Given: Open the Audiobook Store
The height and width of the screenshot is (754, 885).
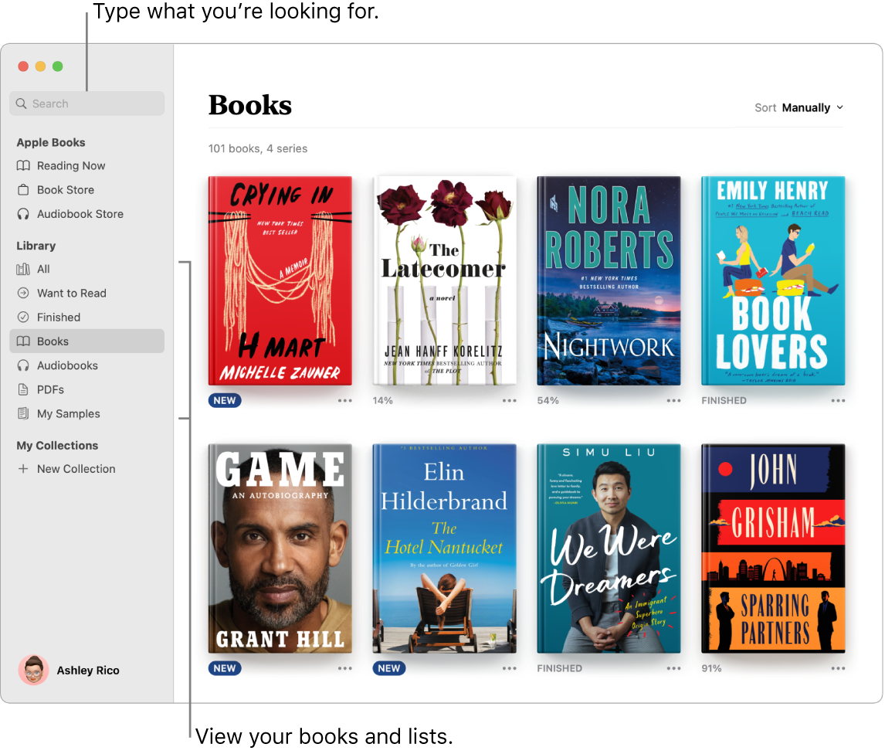Looking at the screenshot, I should 80,213.
